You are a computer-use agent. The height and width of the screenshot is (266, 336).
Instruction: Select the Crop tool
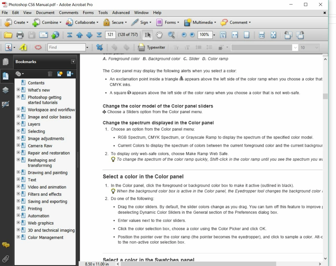(99, 47)
